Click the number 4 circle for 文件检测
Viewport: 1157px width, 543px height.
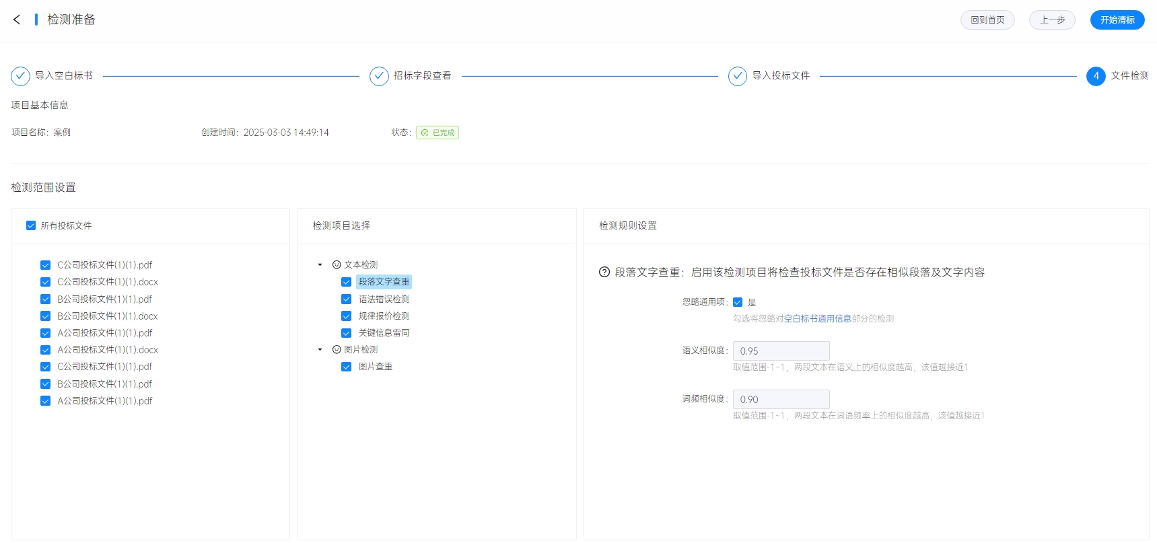tap(1096, 76)
